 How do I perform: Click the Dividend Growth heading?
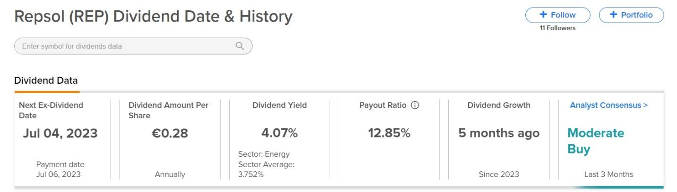point(499,105)
